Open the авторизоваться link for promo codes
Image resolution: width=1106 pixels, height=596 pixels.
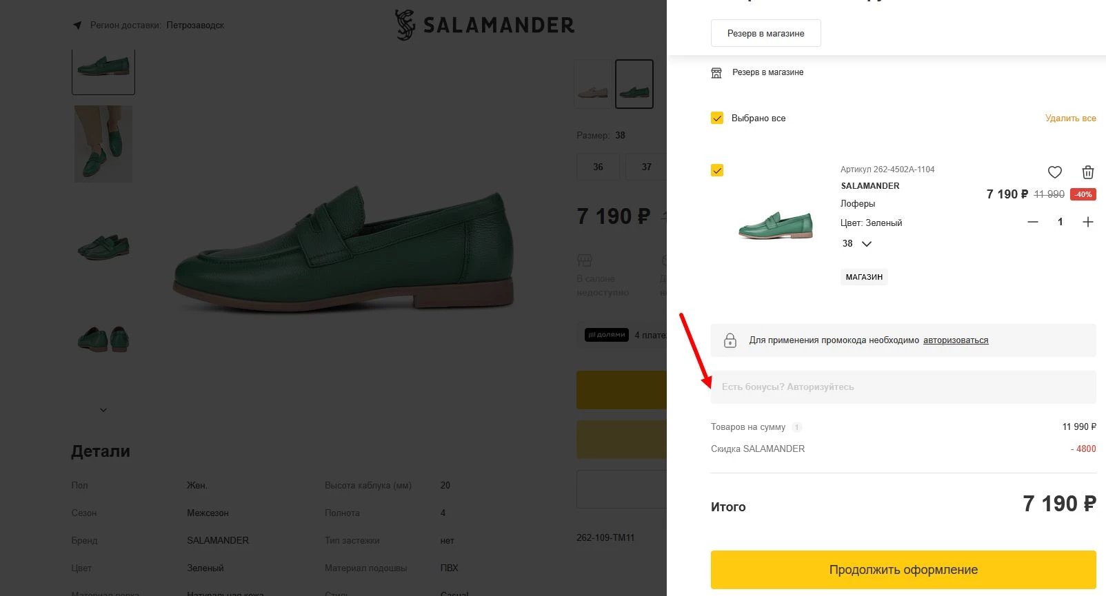tap(955, 340)
